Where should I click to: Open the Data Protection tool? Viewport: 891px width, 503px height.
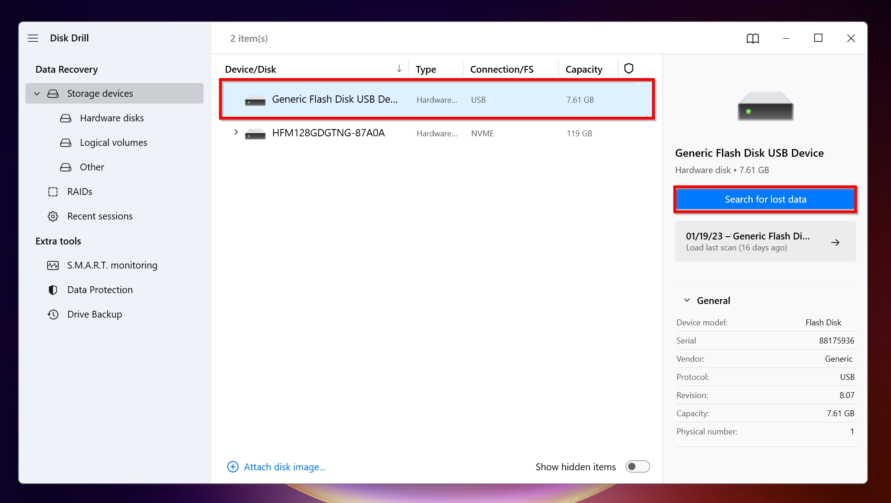[x=100, y=289]
